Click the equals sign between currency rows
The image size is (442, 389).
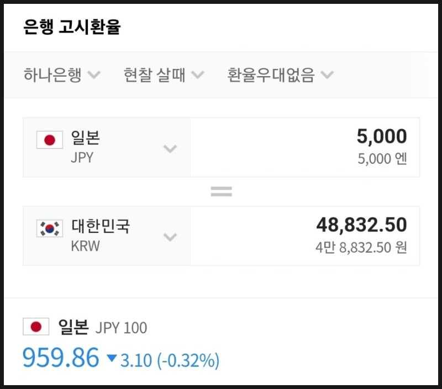[x=221, y=190]
